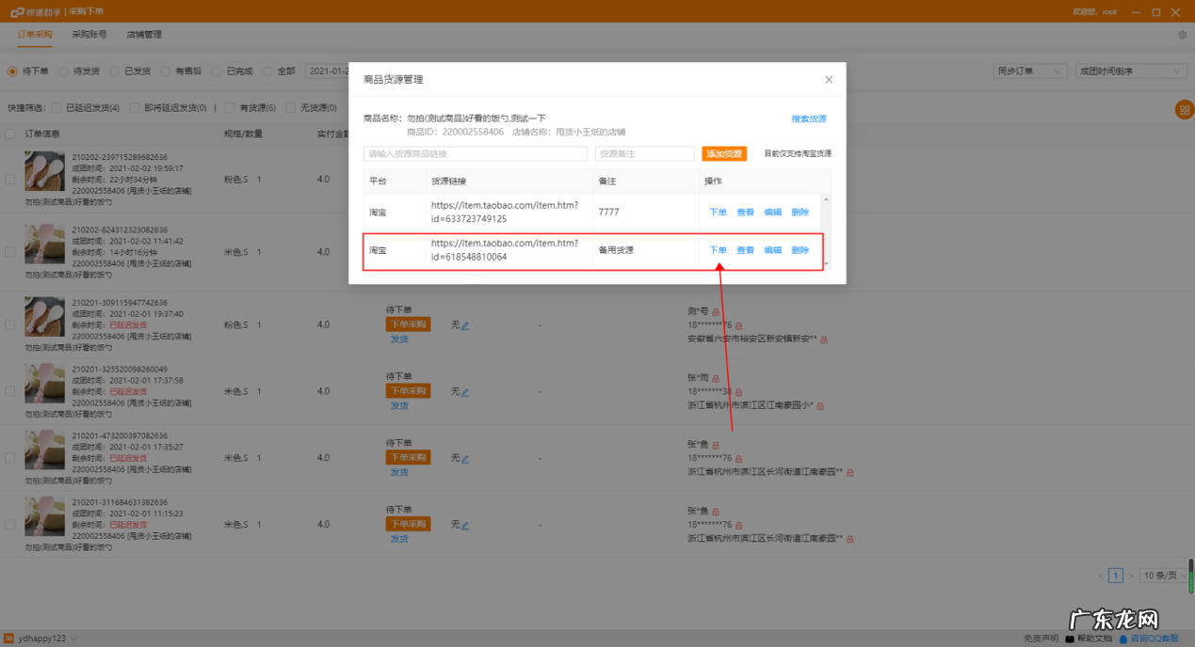The height and width of the screenshot is (647, 1195).
Task: Open the 同步订单 dropdown
Action: point(1029,71)
